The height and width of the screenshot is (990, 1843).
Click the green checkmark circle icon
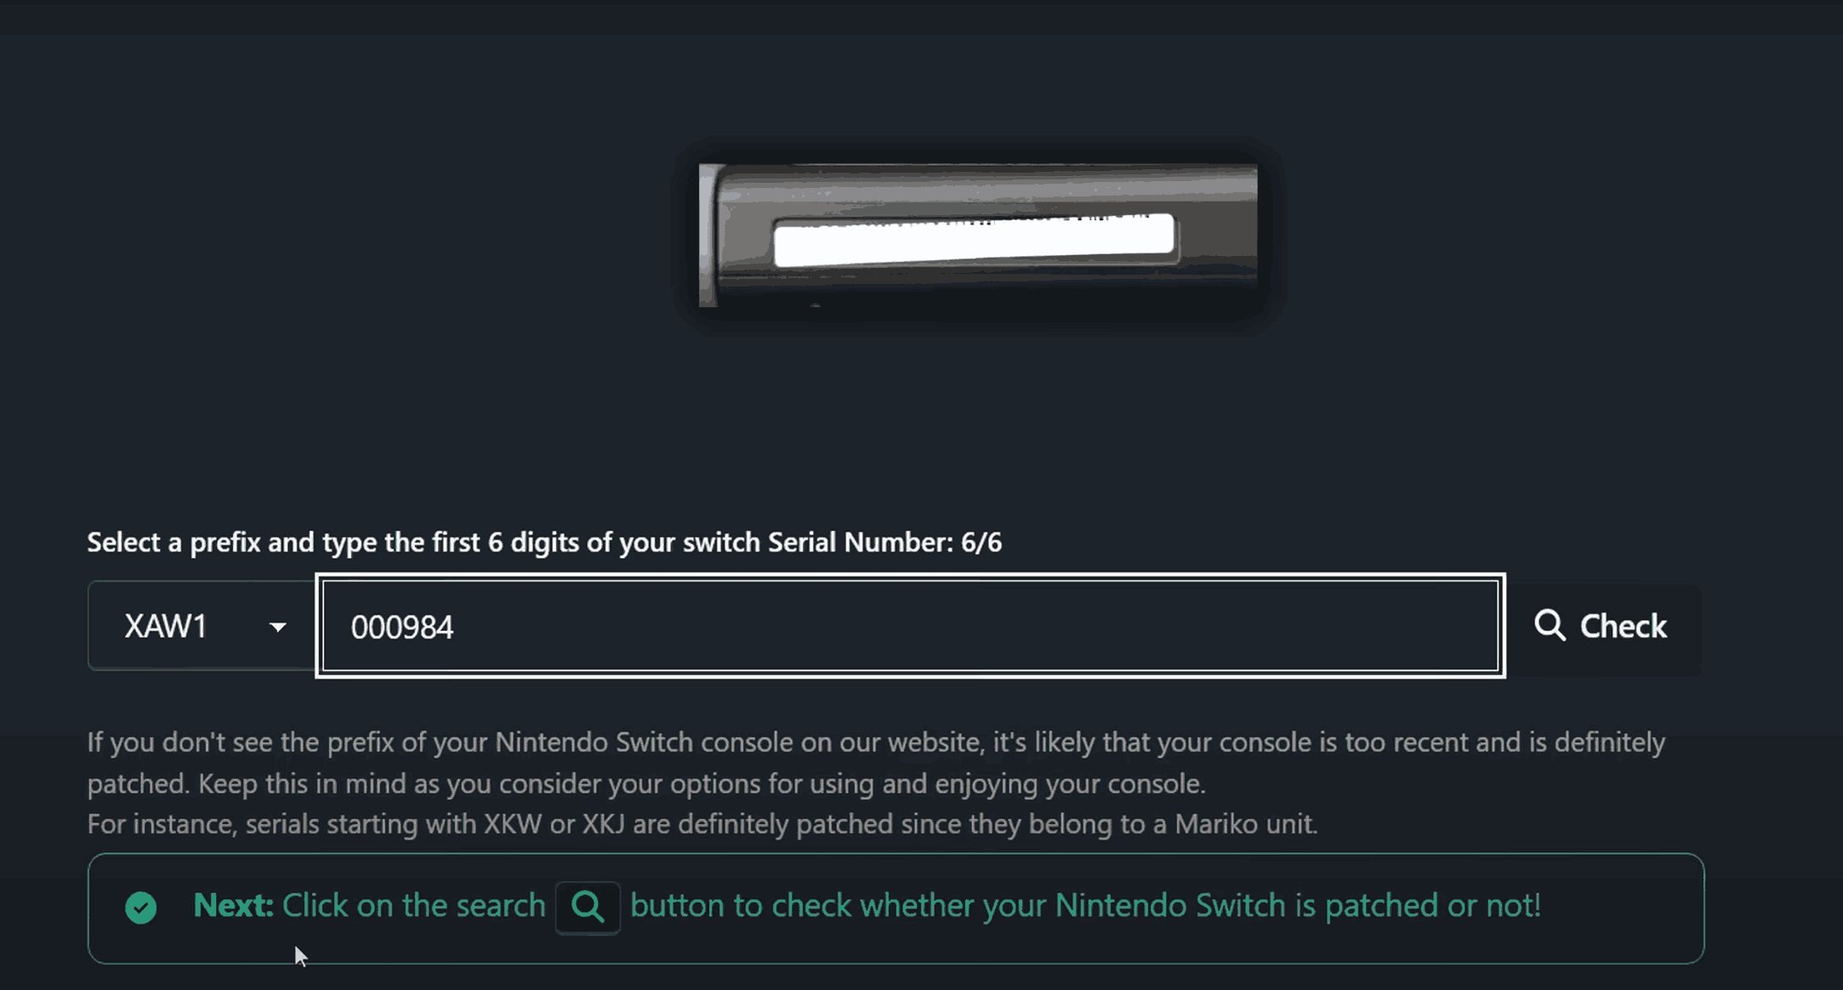tap(141, 907)
